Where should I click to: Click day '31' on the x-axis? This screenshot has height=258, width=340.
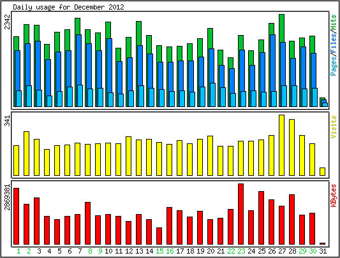pos(323,251)
